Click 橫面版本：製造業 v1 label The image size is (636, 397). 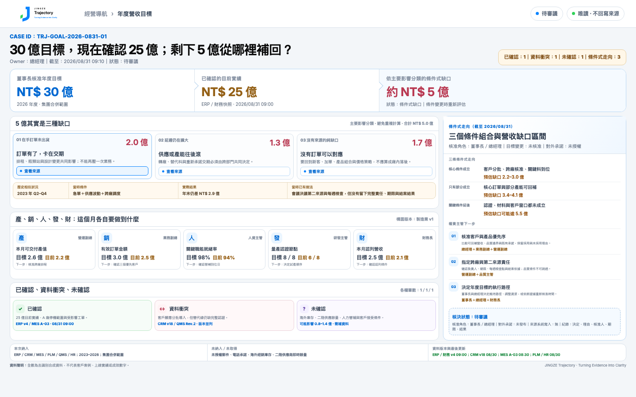[x=415, y=219]
